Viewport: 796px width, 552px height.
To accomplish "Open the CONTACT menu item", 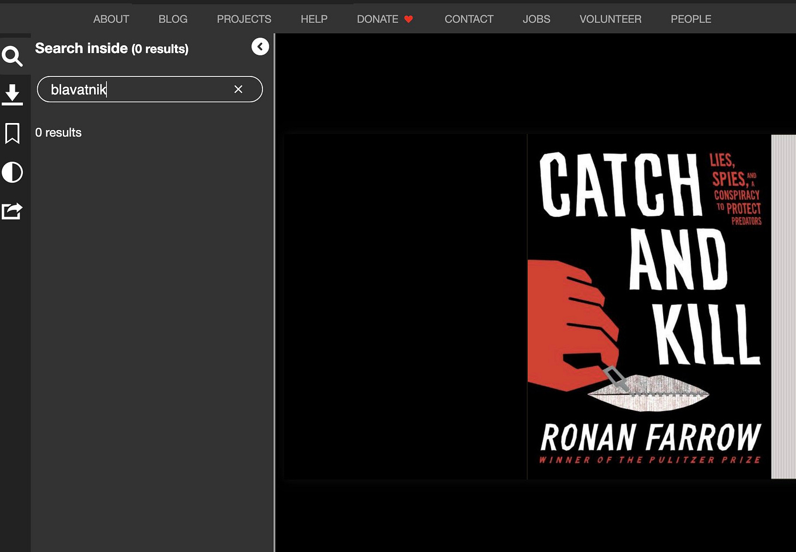I will tap(469, 19).
